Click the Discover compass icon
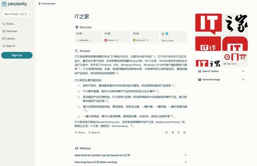 tap(4, 31)
